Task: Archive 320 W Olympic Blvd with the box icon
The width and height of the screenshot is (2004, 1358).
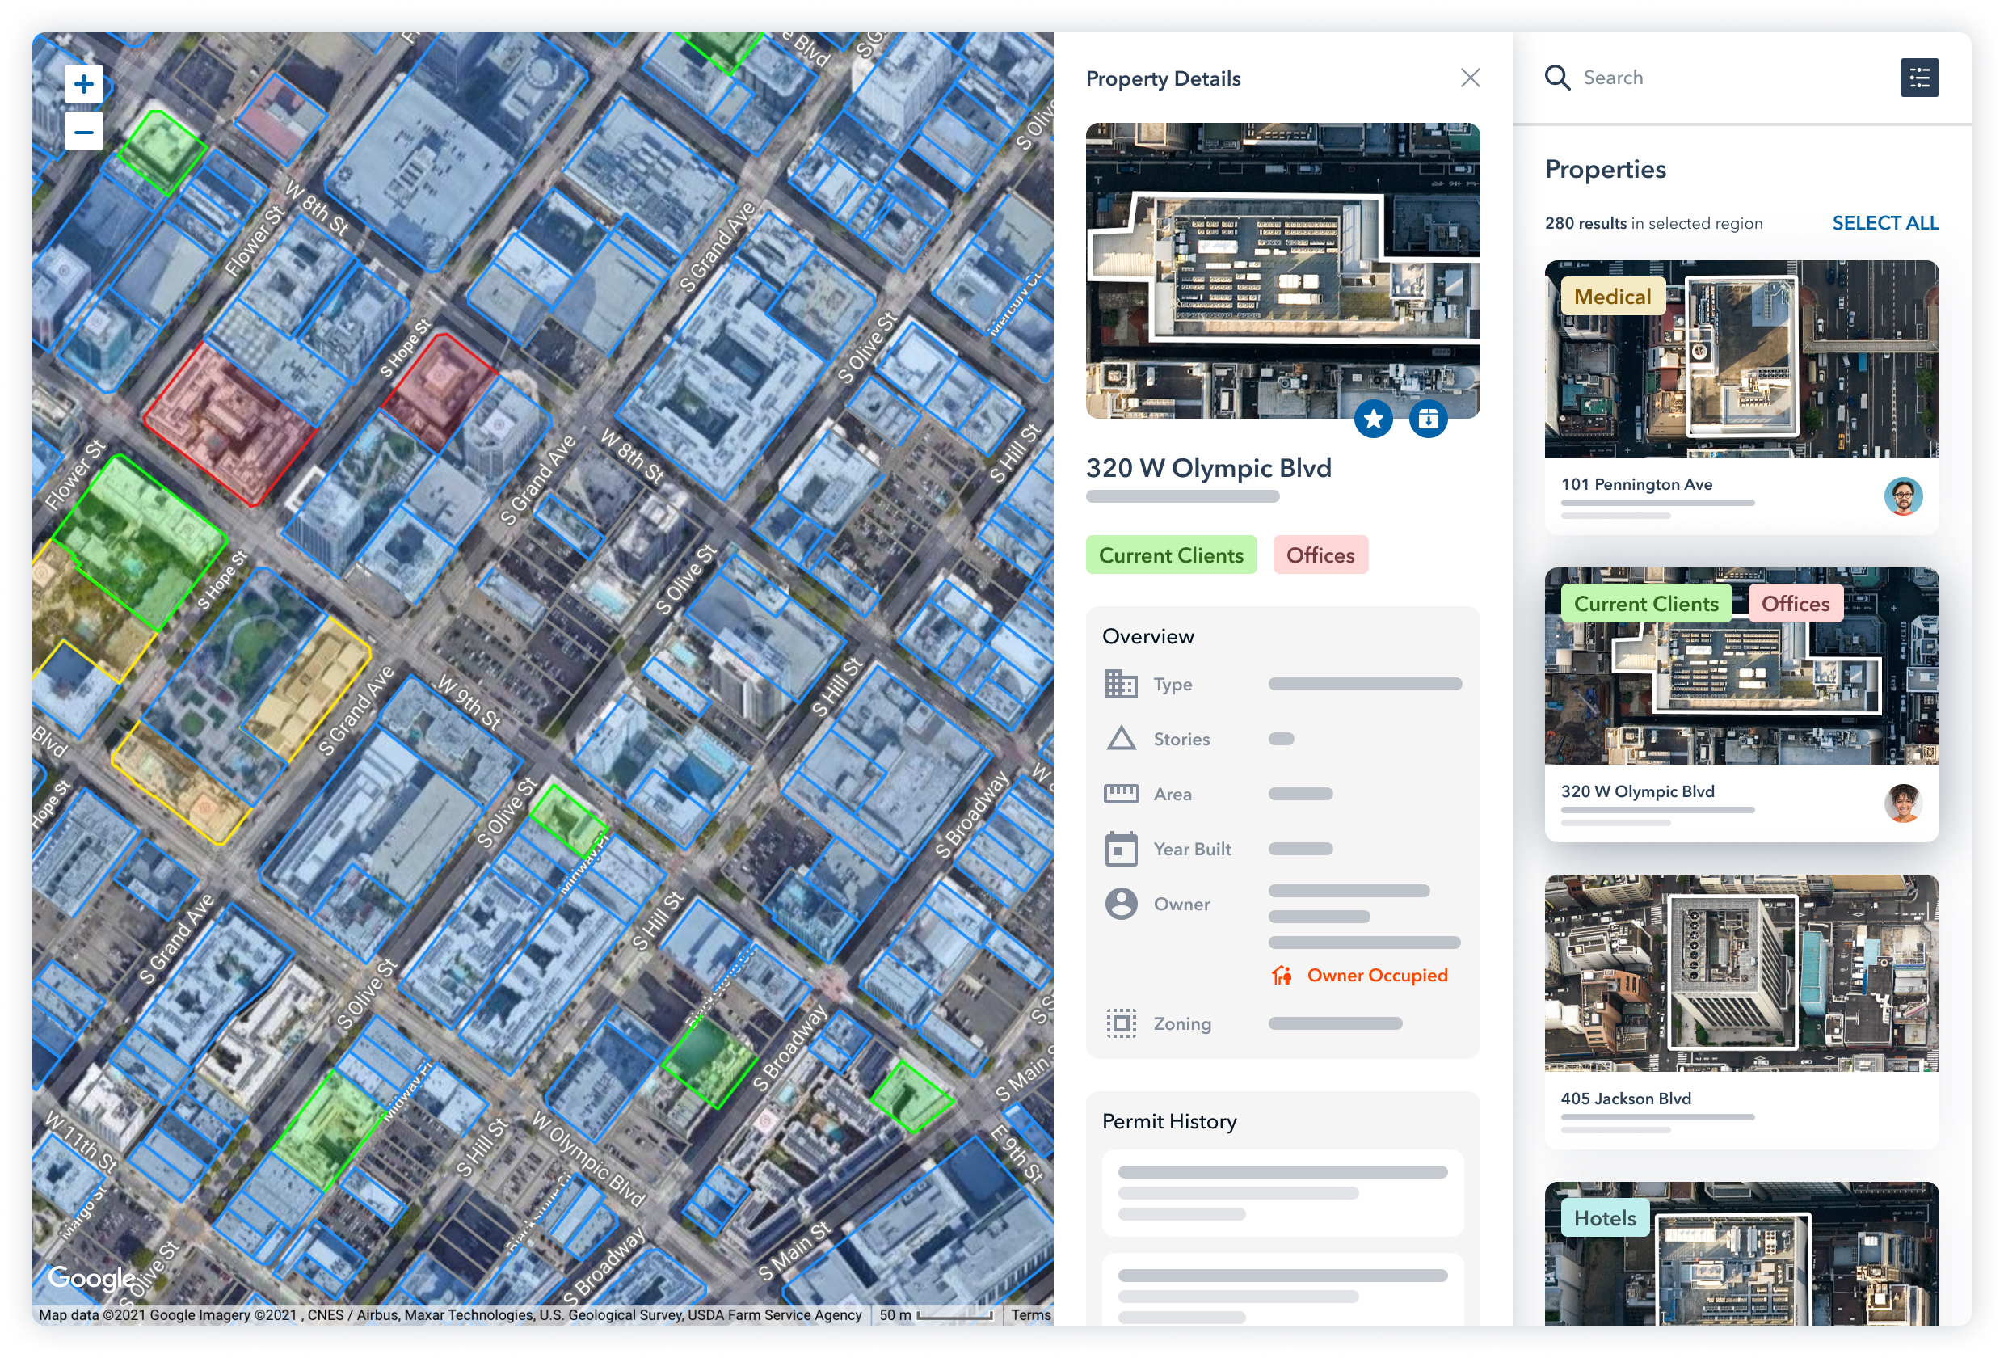Action: pos(1428,419)
